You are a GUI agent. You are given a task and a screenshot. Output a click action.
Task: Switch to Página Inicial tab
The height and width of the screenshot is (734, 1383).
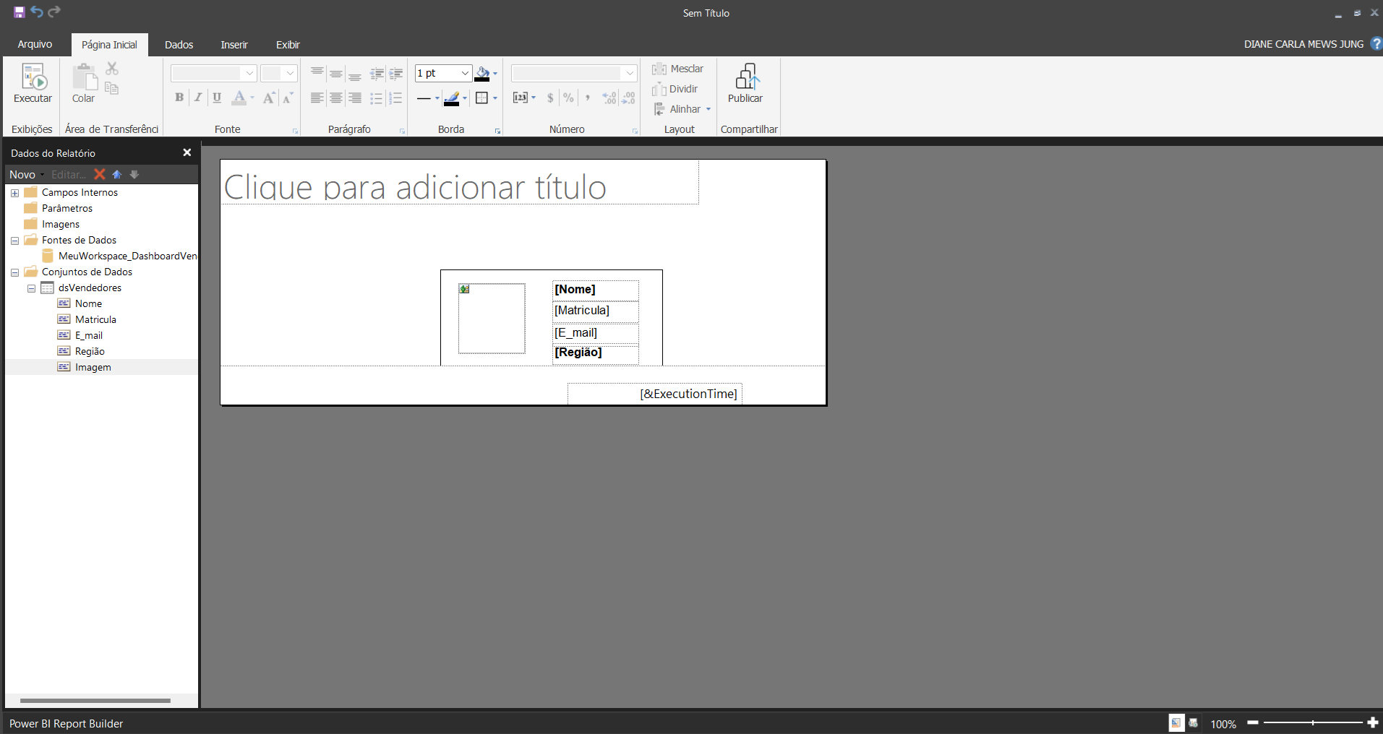coord(109,45)
